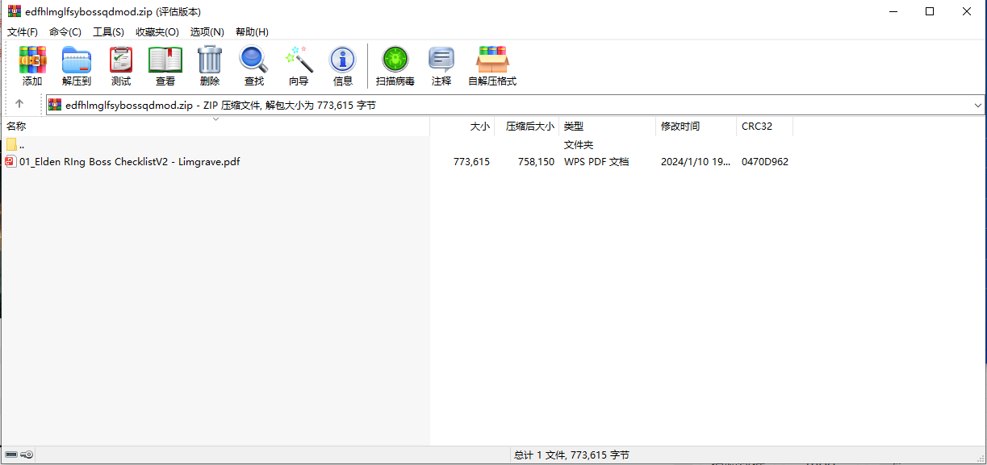
Task: Click the 文件夹 type label in the parent row
Action: tap(579, 145)
